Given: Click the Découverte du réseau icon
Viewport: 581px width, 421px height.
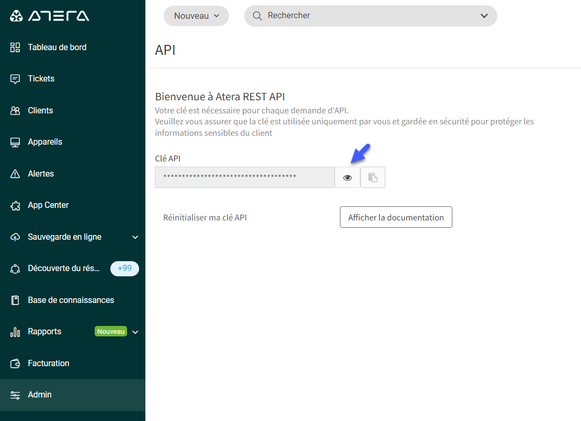Looking at the screenshot, I should pos(15,269).
